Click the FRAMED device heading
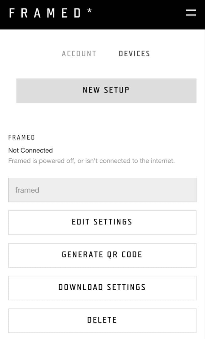The image size is (205, 339). point(22,137)
